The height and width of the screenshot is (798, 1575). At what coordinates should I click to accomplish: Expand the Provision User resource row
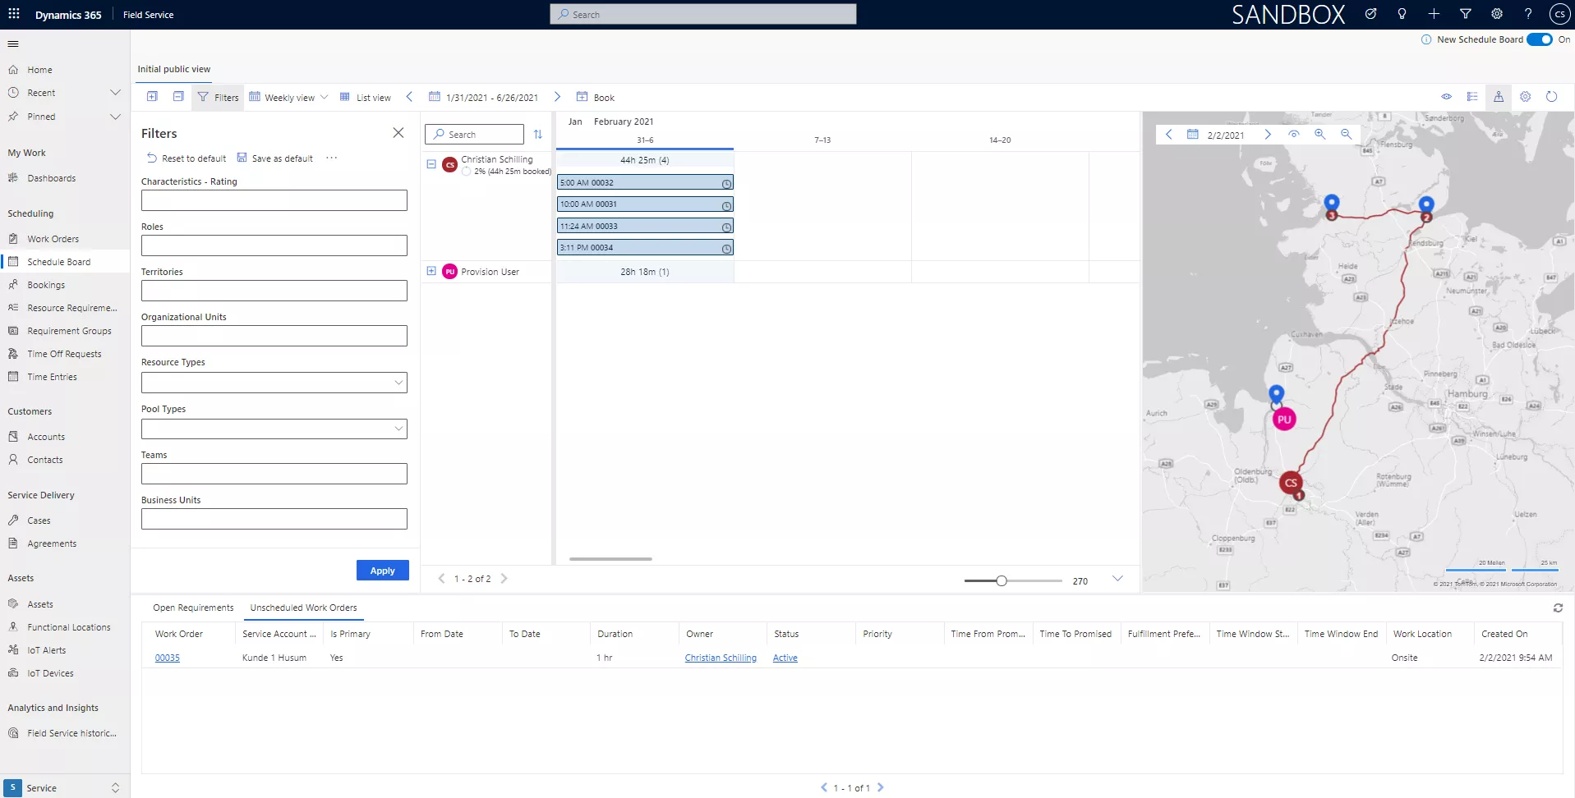tap(431, 271)
